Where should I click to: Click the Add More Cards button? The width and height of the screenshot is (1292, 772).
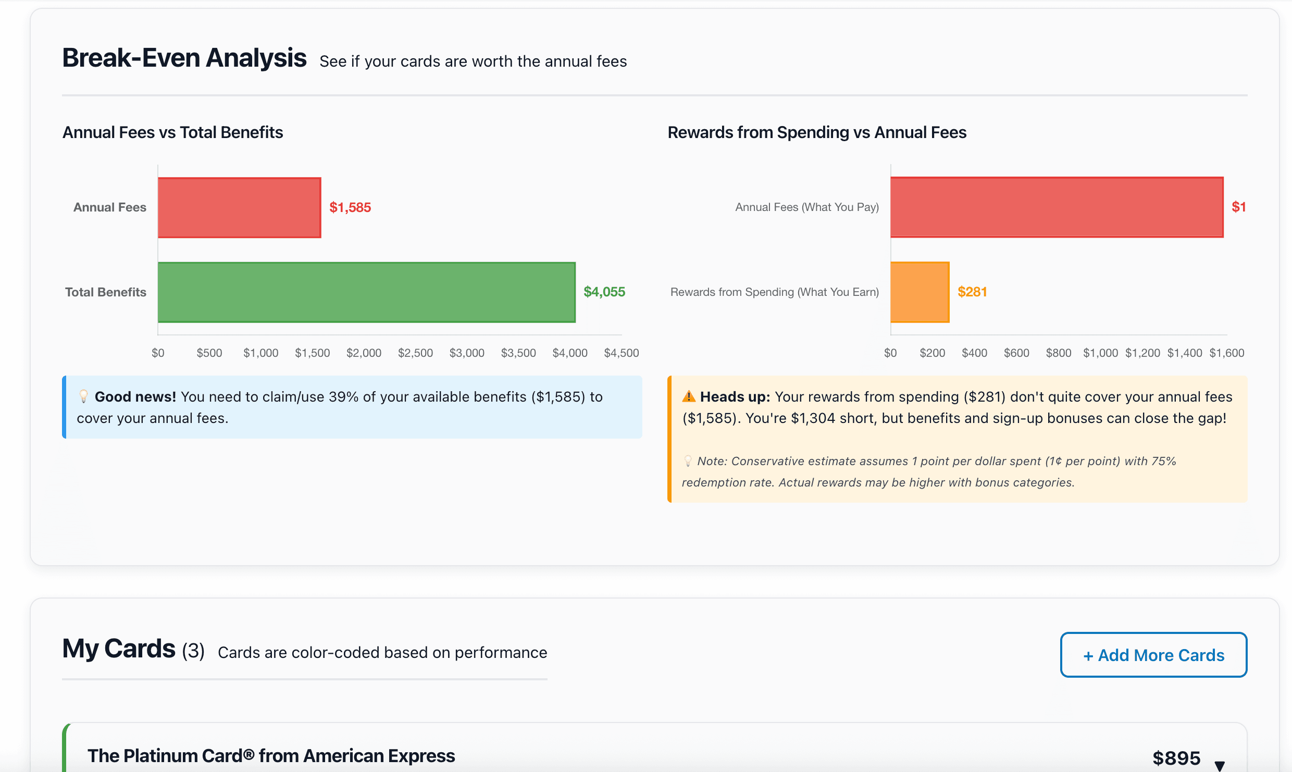[x=1153, y=655]
